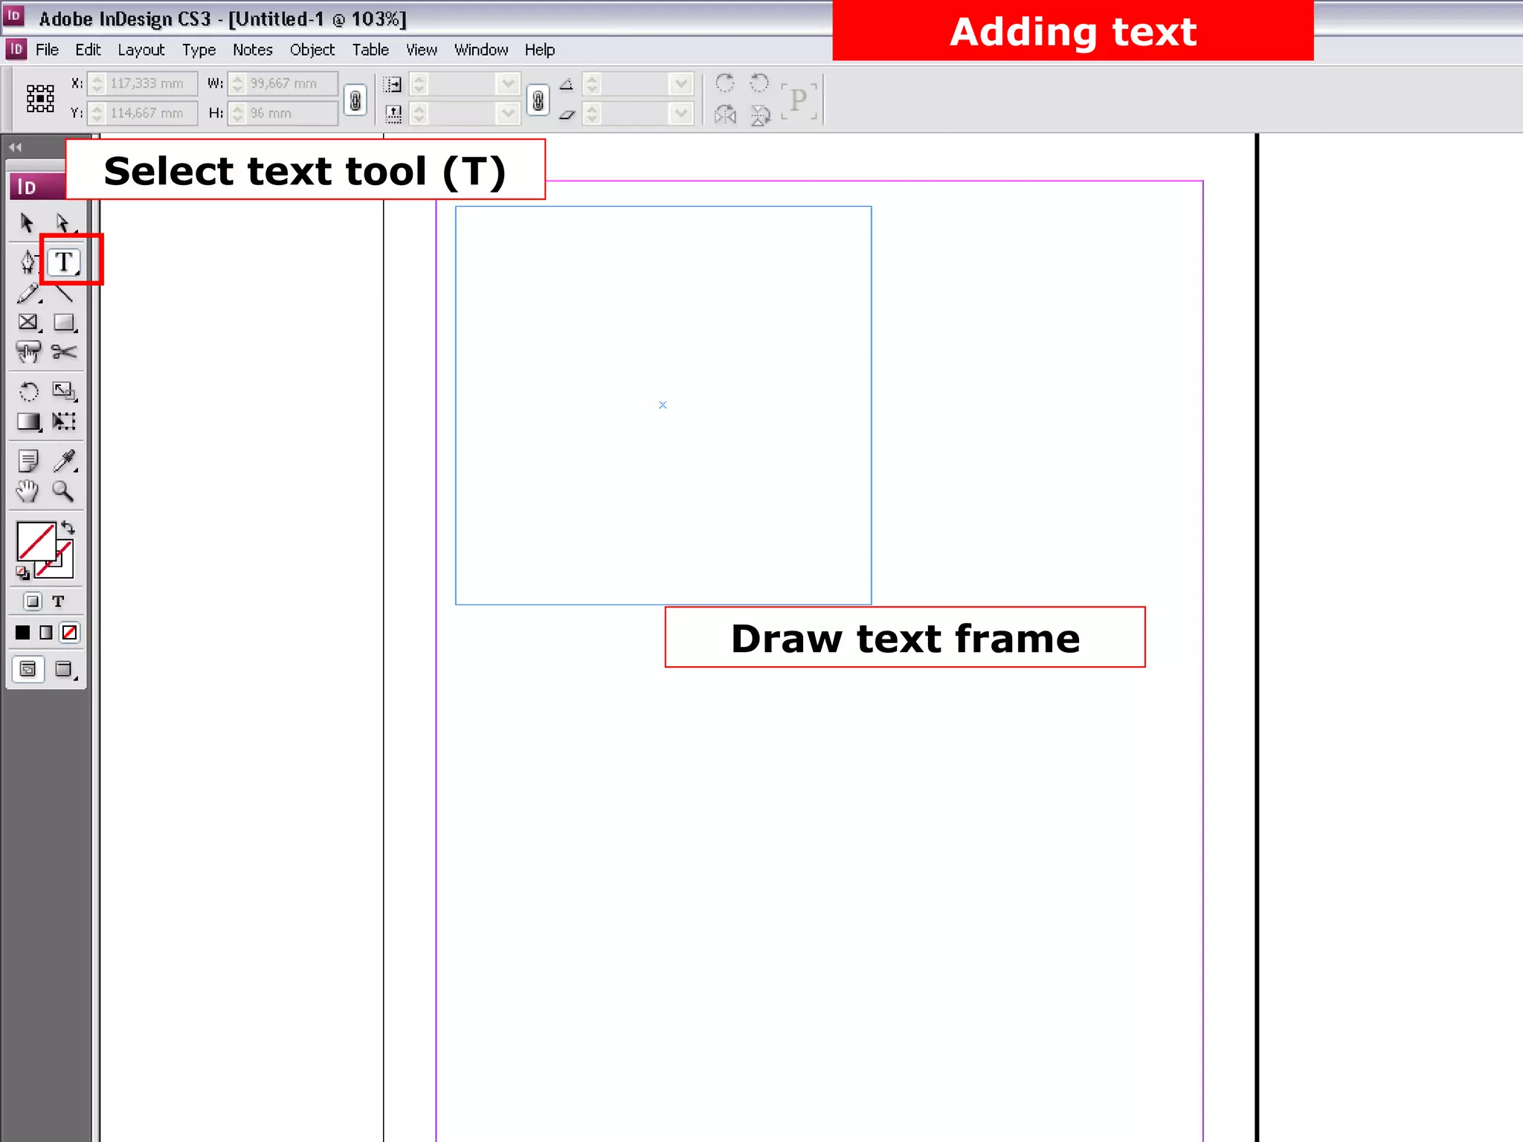This screenshot has width=1523, height=1142.
Task: Click Rotate 90° Clockwise in control panel
Action: [725, 83]
